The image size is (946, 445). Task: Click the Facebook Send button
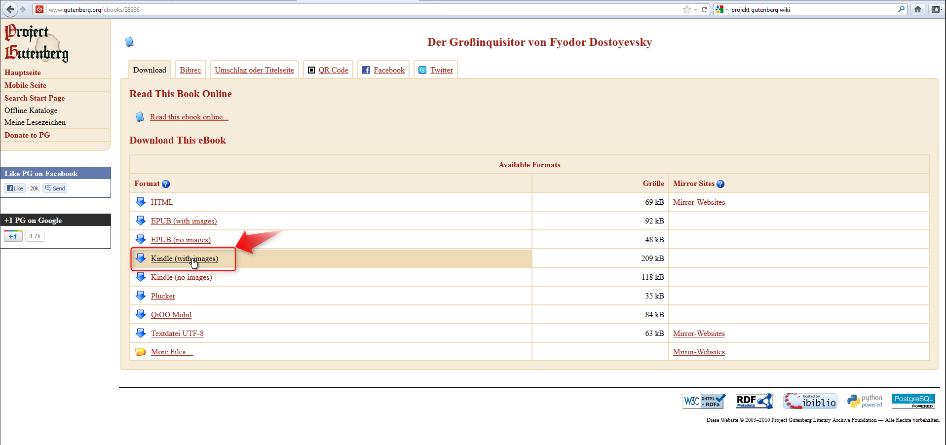pos(55,188)
